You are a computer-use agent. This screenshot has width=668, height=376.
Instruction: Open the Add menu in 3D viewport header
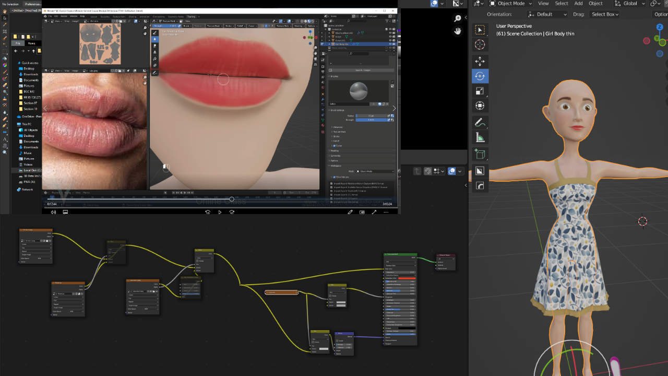(x=578, y=3)
